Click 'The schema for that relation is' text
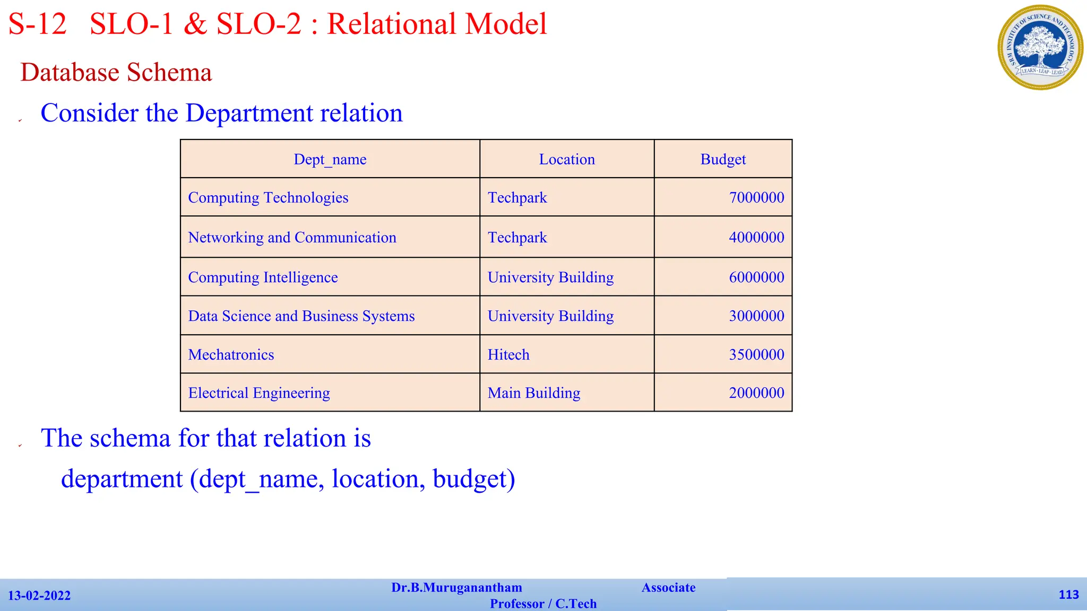 point(206,438)
